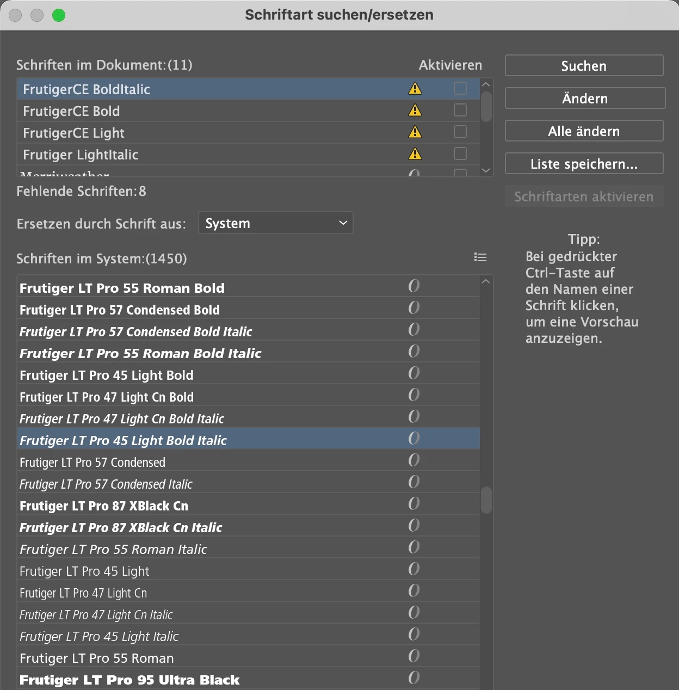The image size is (679, 690).
Task: Open the 'Ersetzen durch Schrift aus' System dropdown
Action: tap(276, 223)
